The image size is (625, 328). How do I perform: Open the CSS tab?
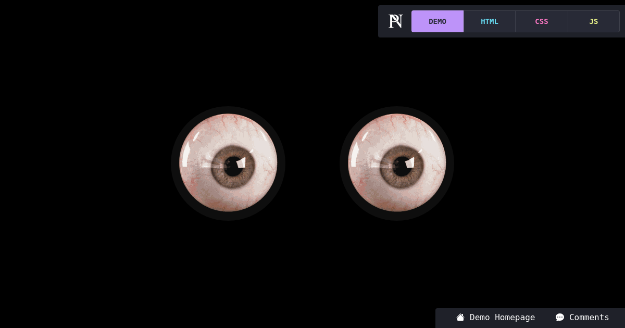click(542, 21)
